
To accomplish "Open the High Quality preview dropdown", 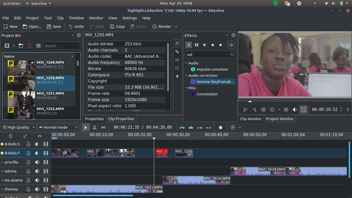I will point(19,127).
